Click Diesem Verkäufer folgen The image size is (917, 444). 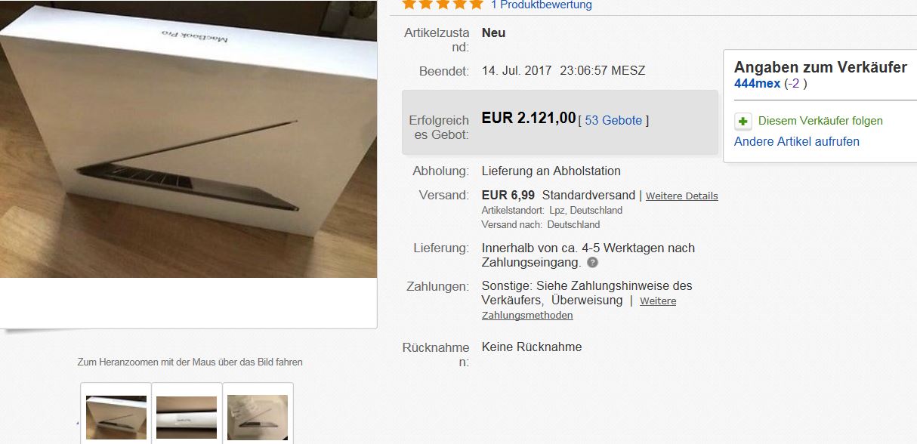coord(820,121)
